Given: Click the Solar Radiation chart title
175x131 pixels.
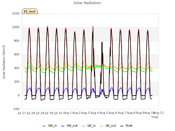Looking at the screenshot, I should 87,3.
